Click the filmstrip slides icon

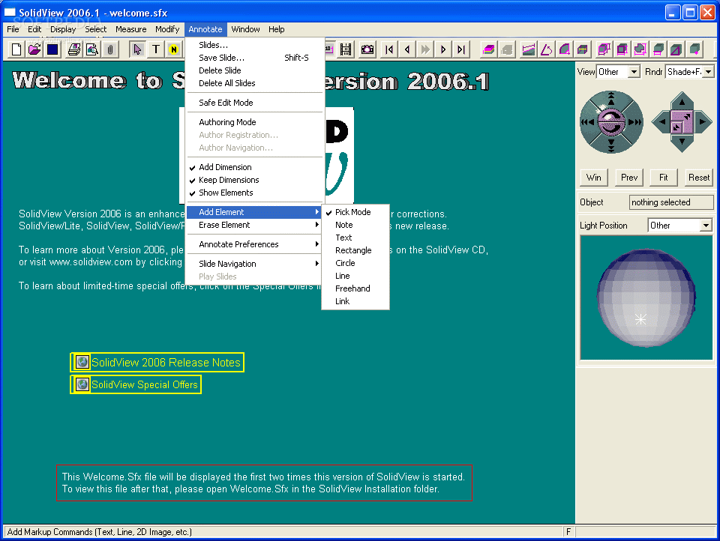pyautogui.click(x=346, y=49)
